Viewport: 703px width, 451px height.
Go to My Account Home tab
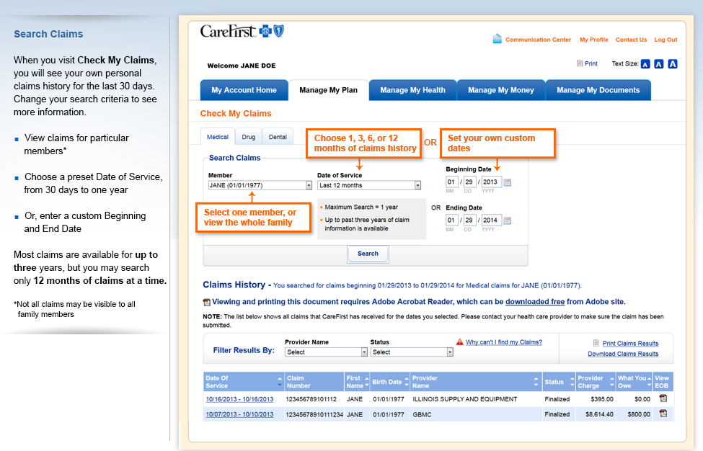pos(244,90)
